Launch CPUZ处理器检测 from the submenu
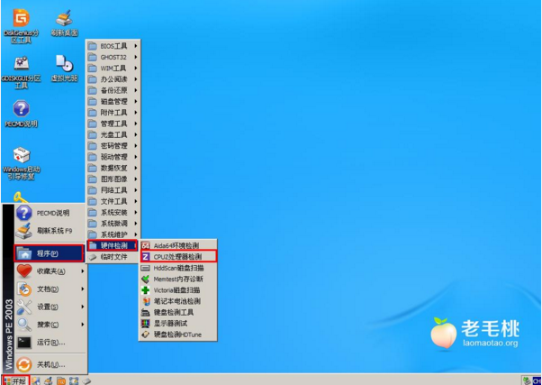This screenshot has height=385, width=542. (178, 257)
